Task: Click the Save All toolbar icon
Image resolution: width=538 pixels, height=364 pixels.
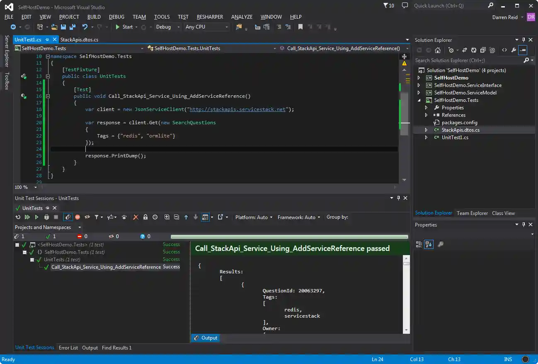Action: (x=73, y=27)
